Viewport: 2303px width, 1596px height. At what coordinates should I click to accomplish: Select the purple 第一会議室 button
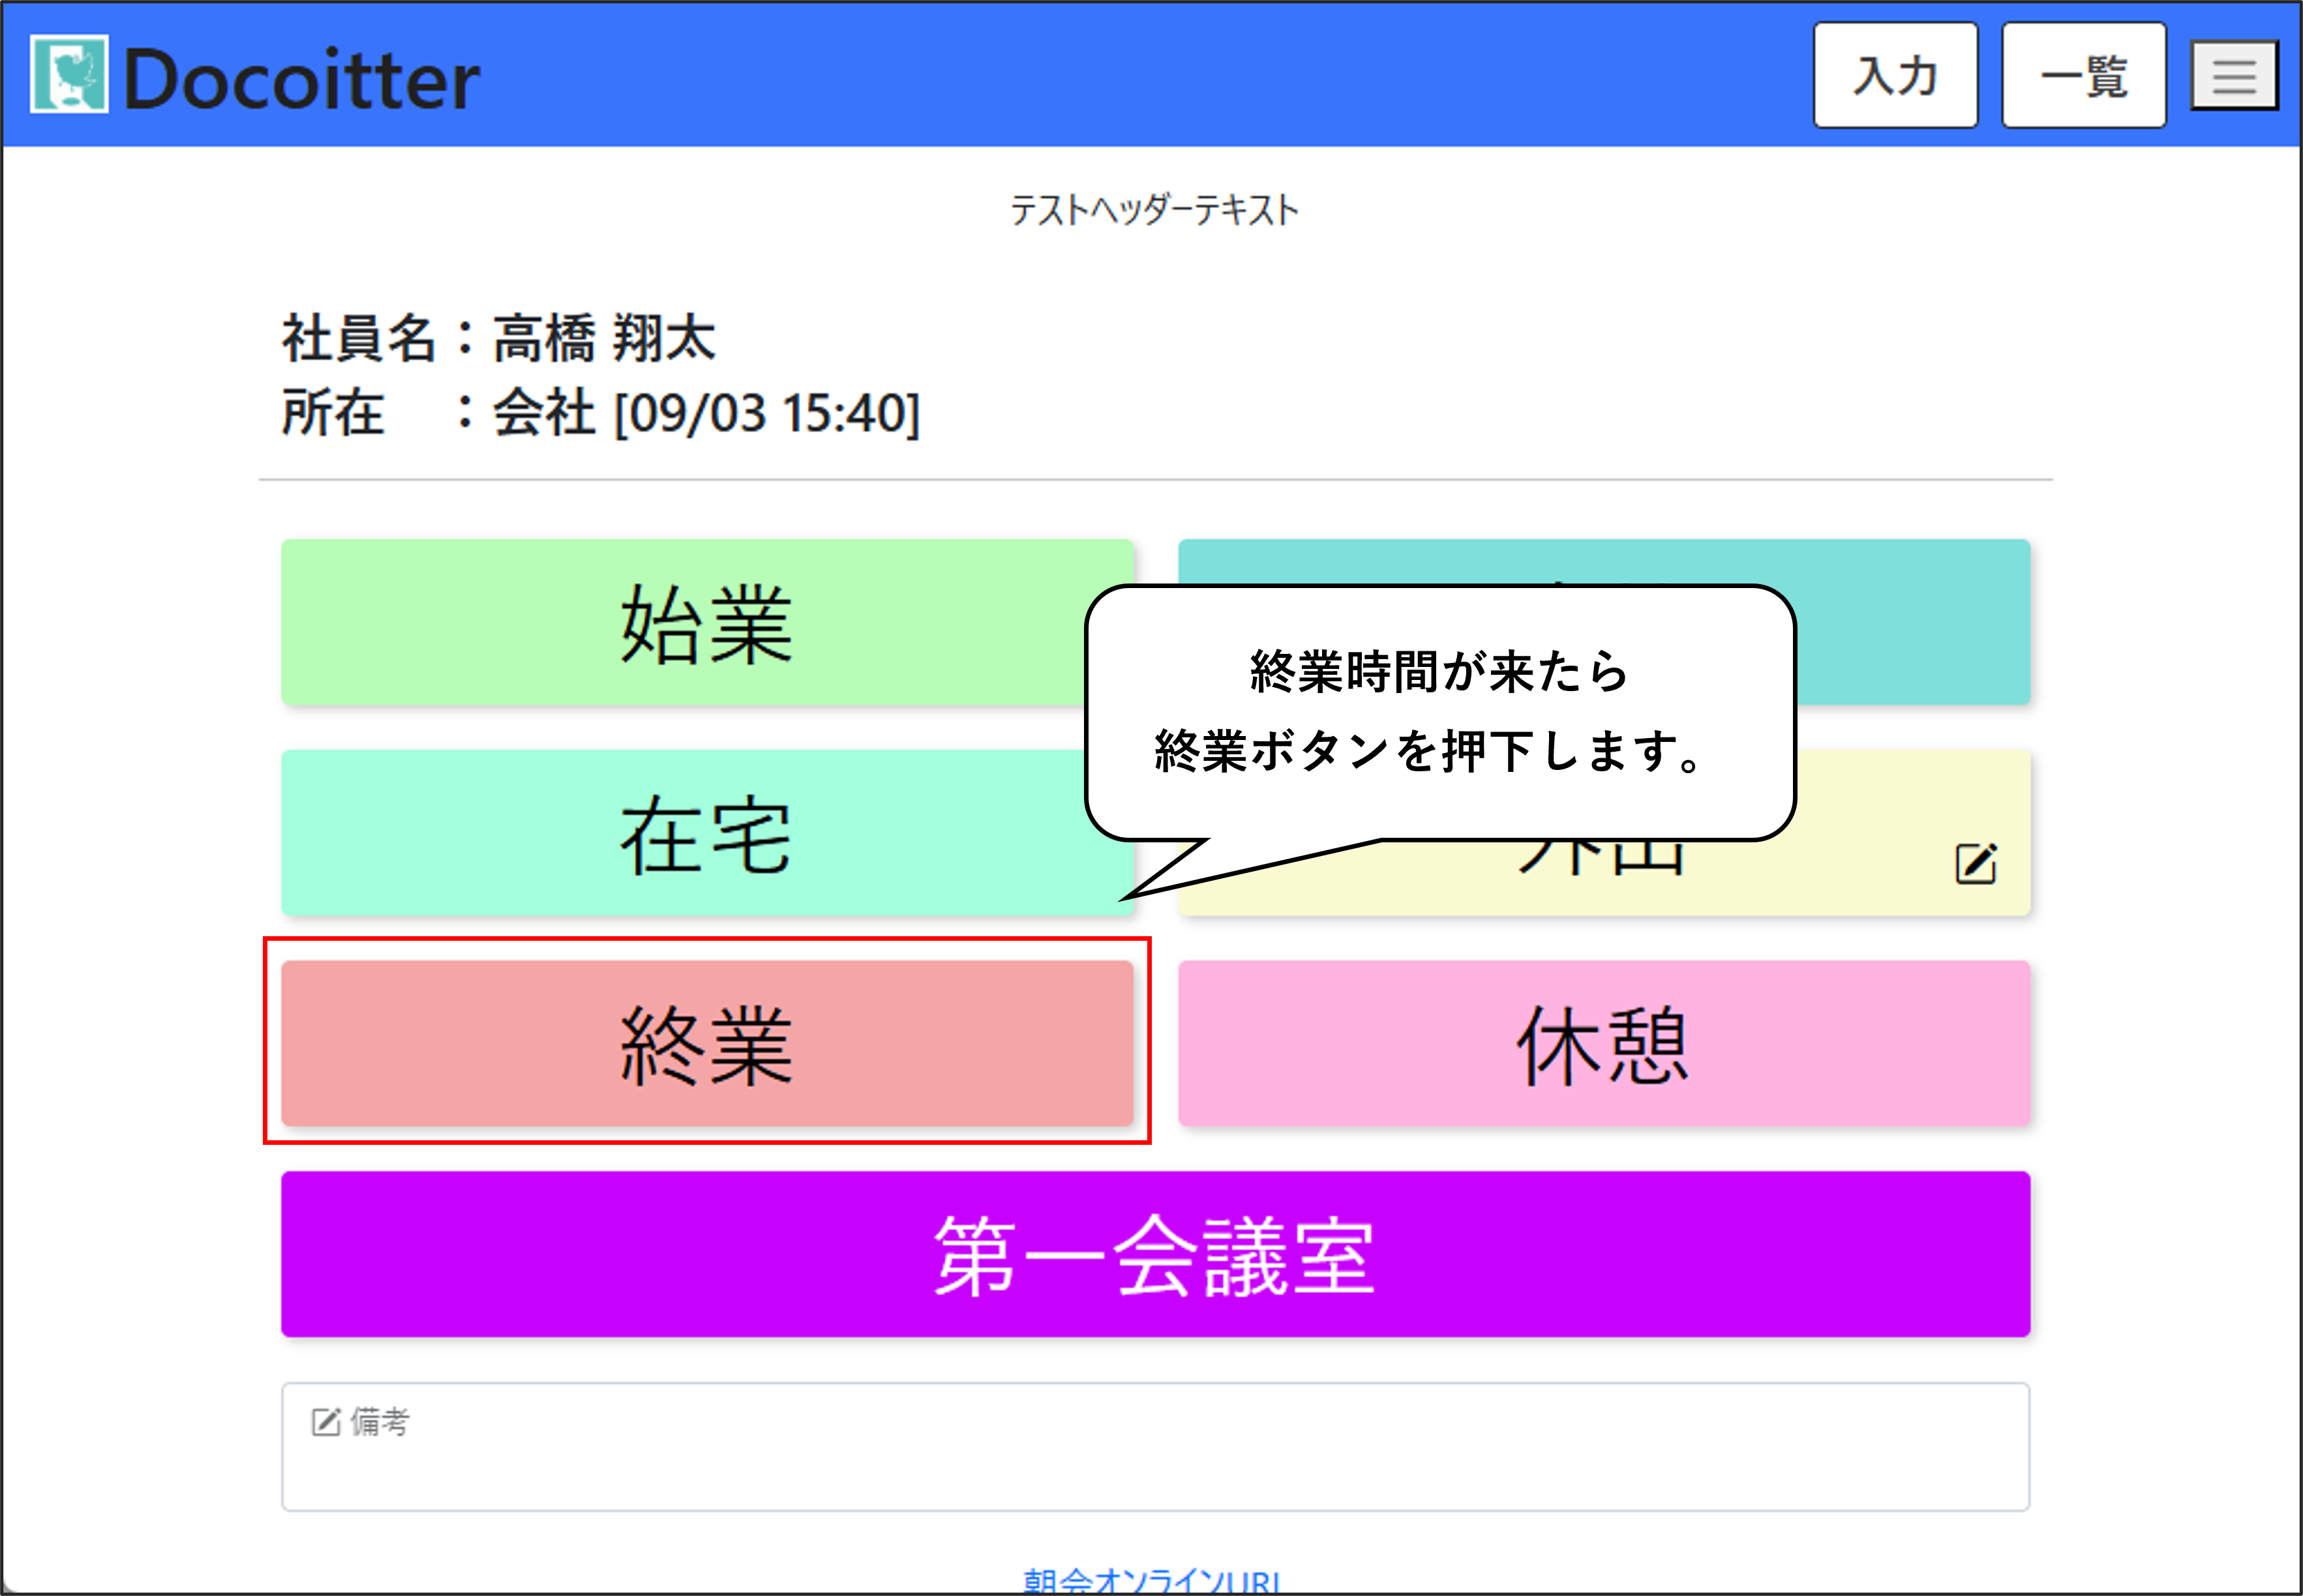point(1154,1254)
